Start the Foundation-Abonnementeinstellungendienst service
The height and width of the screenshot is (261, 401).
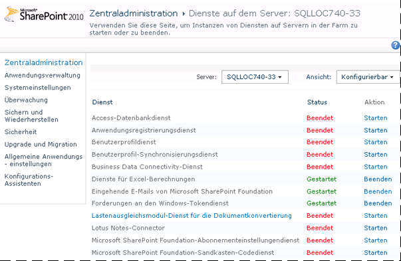(x=376, y=240)
